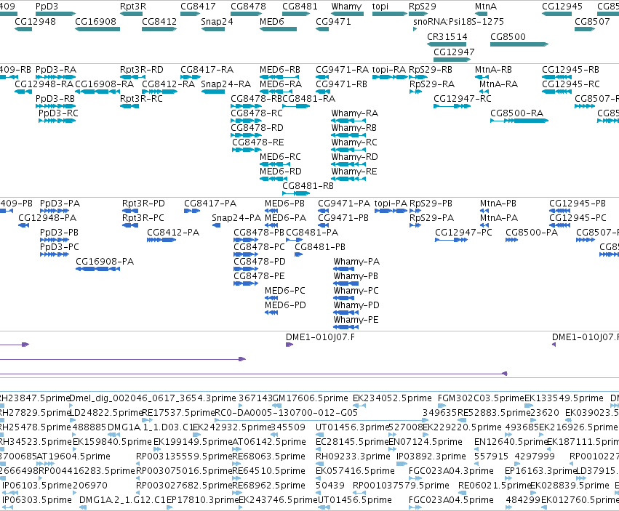Viewport: 619px width, 511px height.
Task: Select the CG8500 gene label
Action: [508, 36]
